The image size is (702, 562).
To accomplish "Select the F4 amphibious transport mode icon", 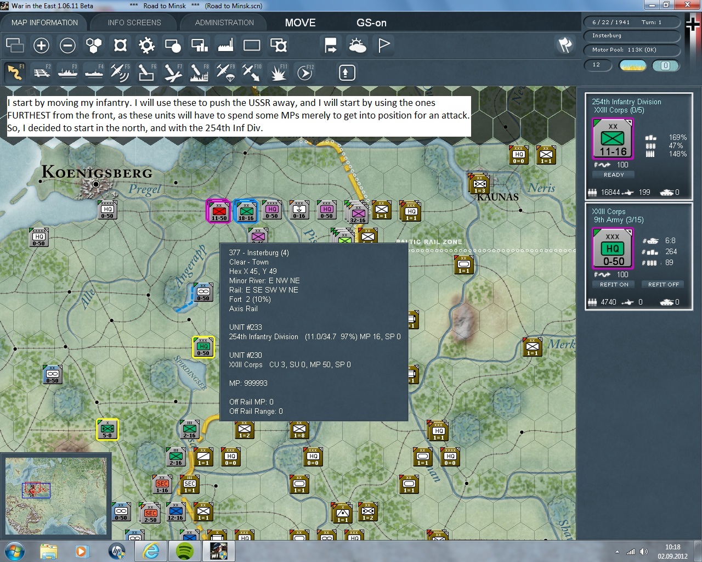I will click(94, 72).
